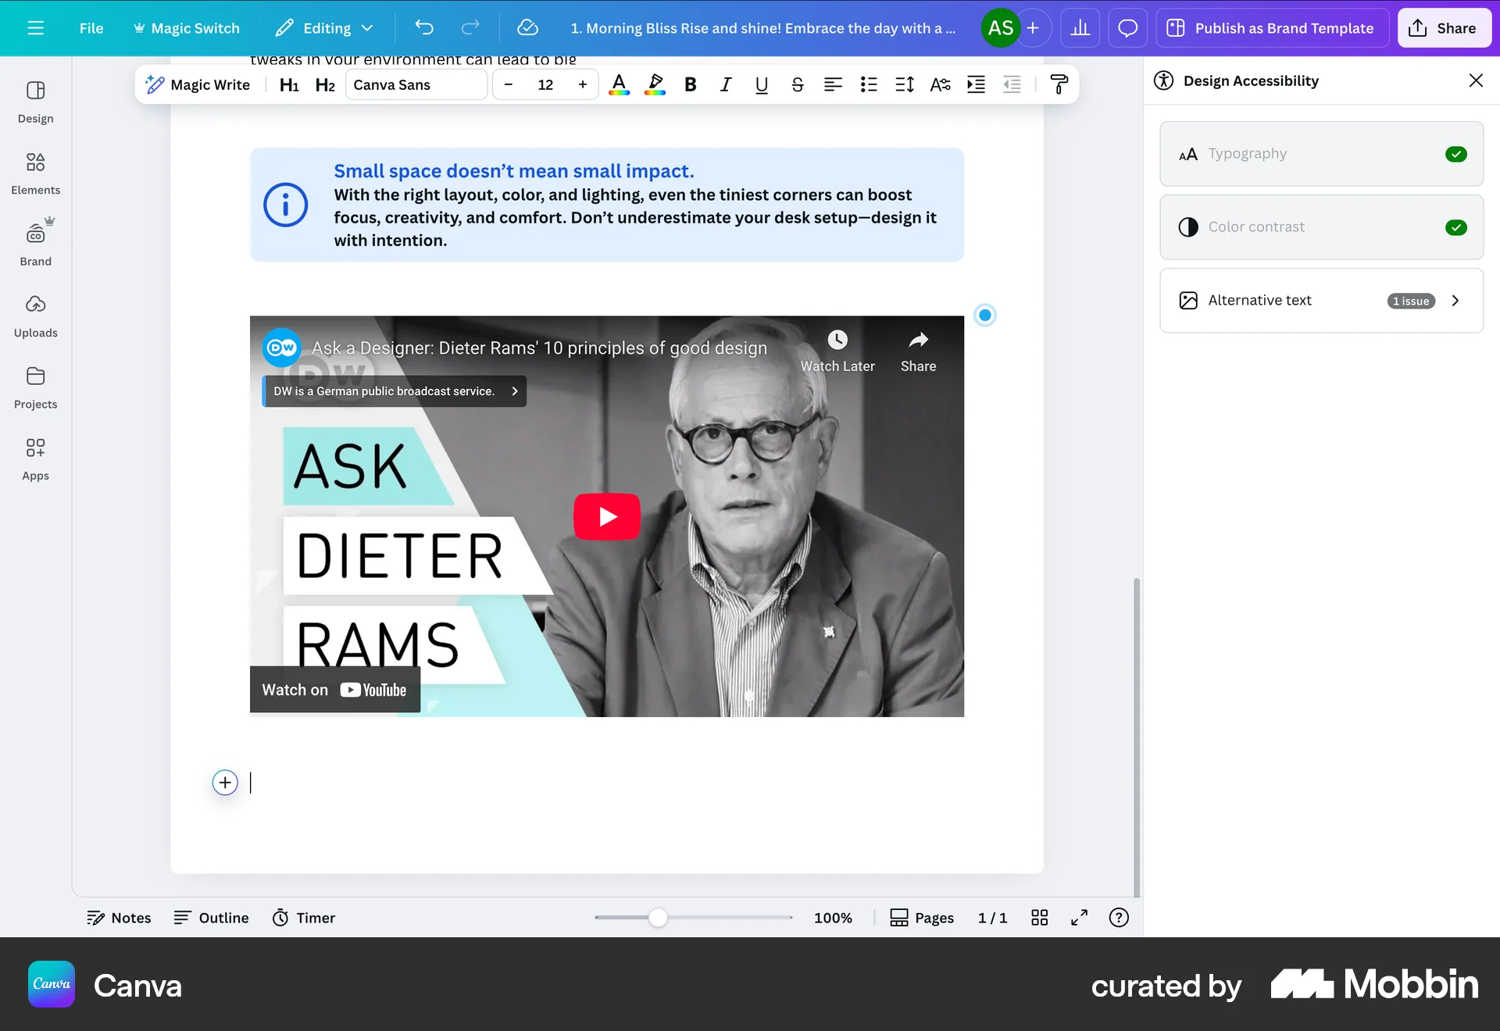Play the Dieter Rams YouTube video
1500x1031 pixels.
point(607,515)
